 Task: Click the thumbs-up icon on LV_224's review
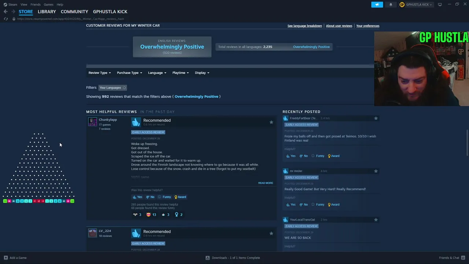(136, 233)
